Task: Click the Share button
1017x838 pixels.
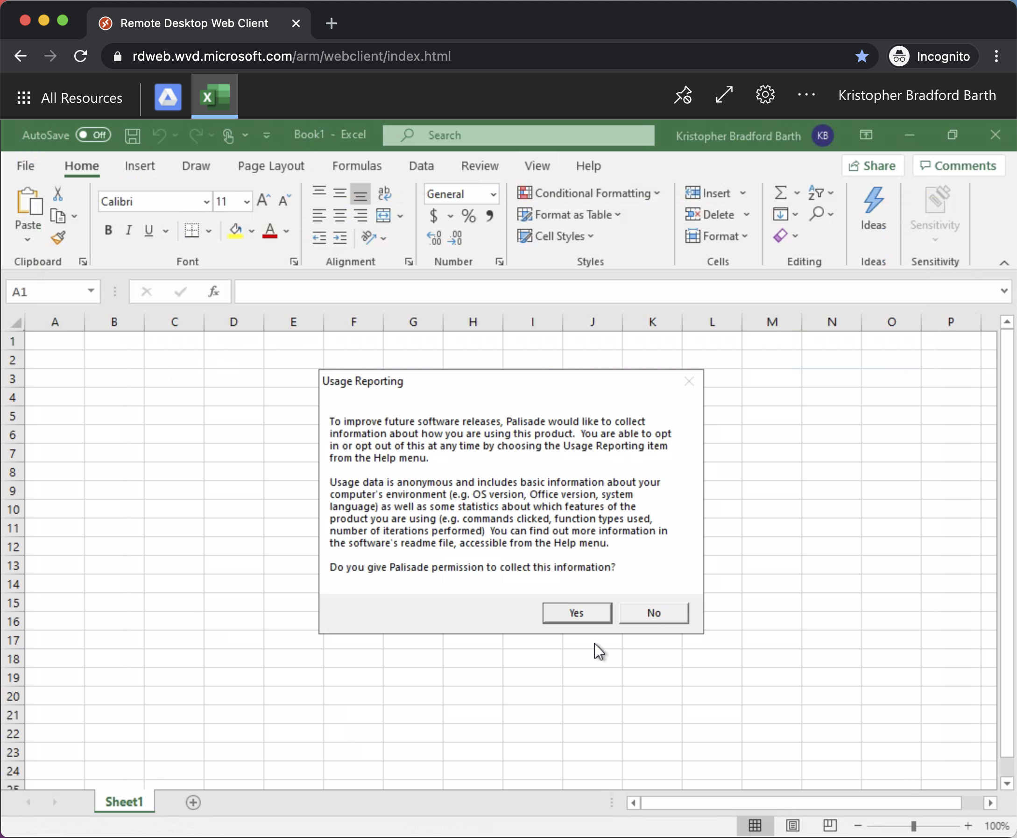Action: pyautogui.click(x=872, y=165)
